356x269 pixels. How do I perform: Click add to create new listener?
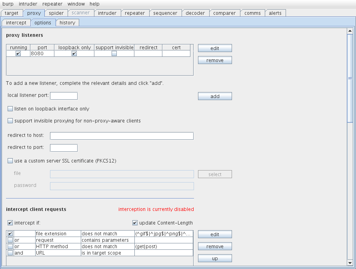(215, 96)
